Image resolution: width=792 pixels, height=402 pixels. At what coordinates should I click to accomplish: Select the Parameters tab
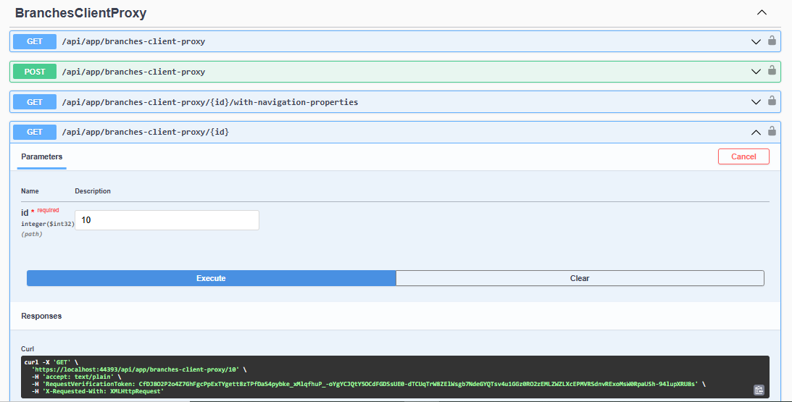coord(42,156)
